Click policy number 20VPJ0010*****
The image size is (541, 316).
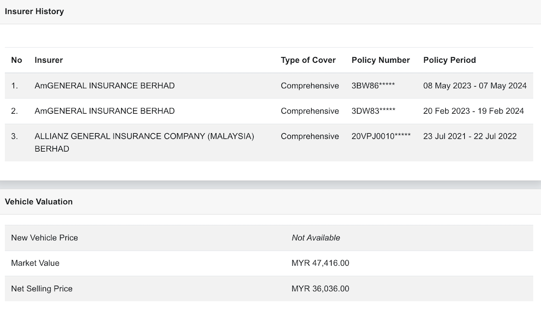pos(381,136)
